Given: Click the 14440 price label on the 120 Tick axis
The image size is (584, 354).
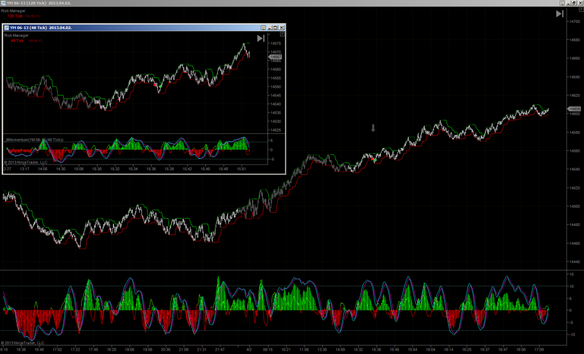Looking at the screenshot, I should (x=575, y=262).
